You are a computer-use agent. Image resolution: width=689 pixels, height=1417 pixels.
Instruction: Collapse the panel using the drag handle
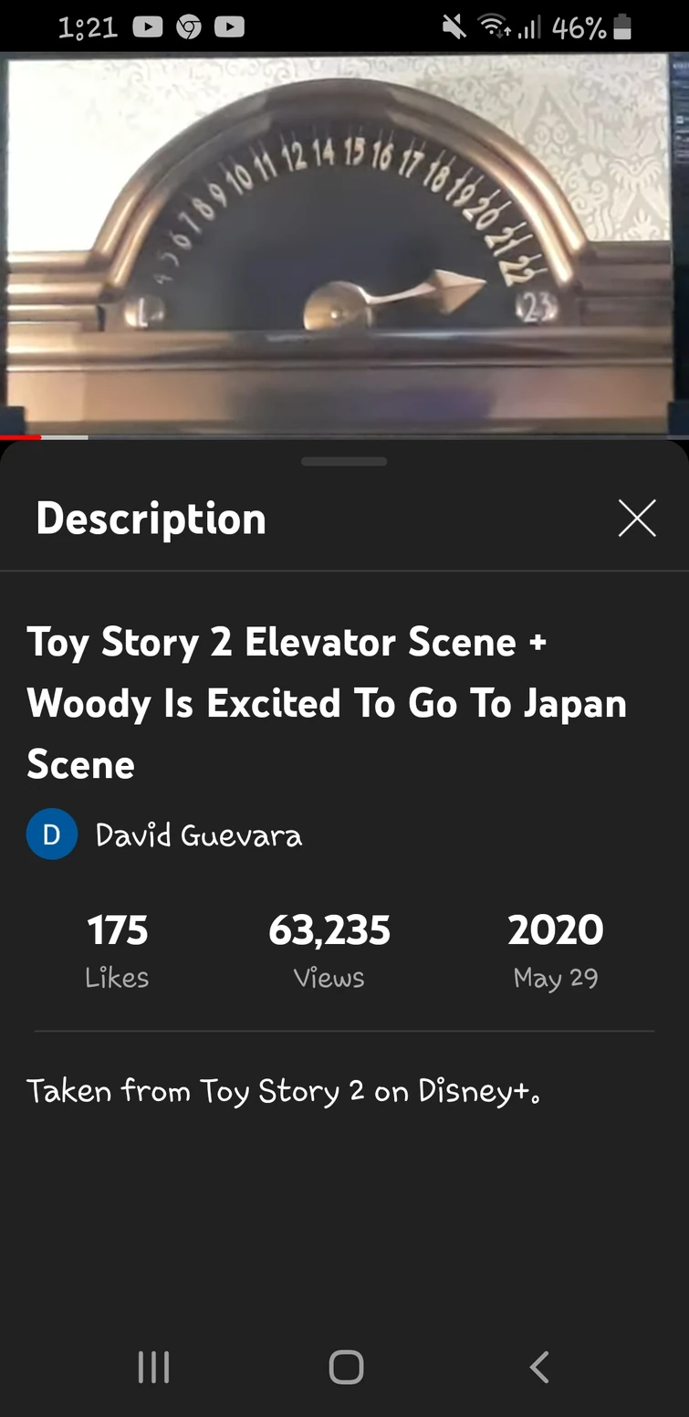coord(344,461)
